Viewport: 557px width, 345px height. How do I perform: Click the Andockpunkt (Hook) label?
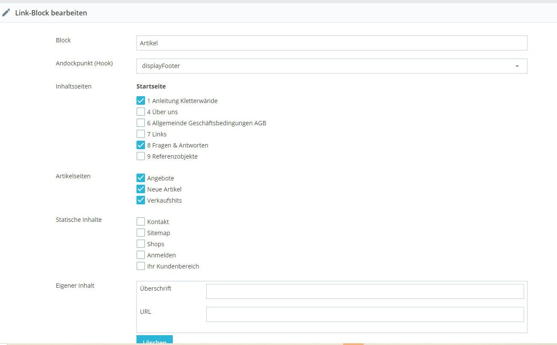tap(84, 63)
